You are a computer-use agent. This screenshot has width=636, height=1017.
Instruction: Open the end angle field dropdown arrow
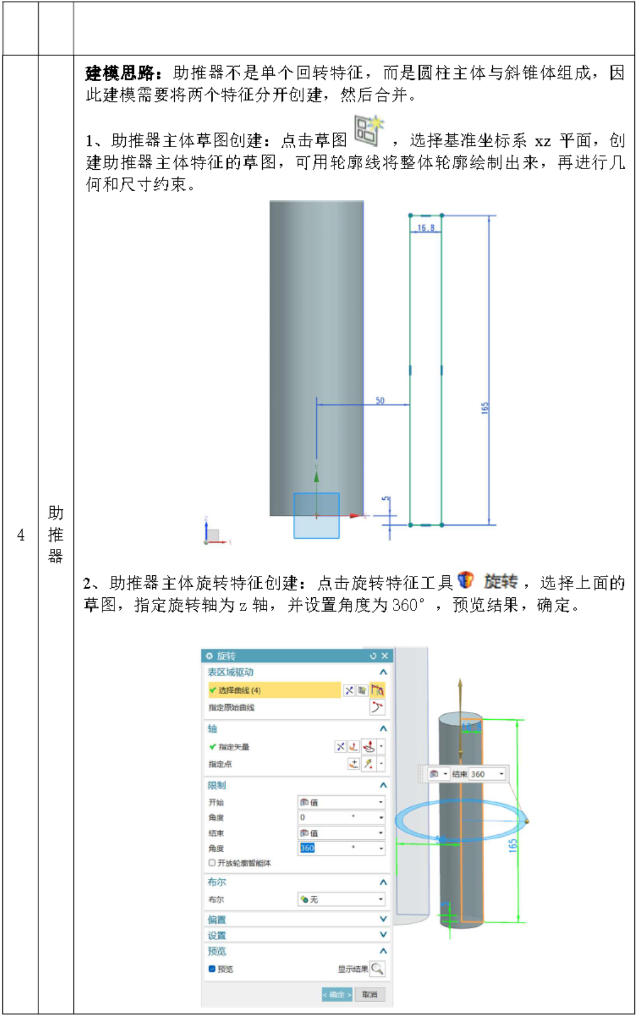[381, 848]
